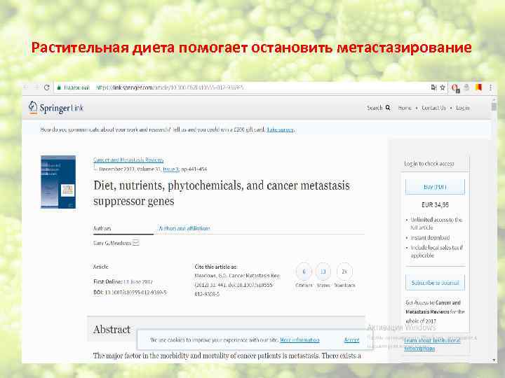Click the scrollbar down arrow
This screenshot has height=378, width=505.
tap(494, 360)
